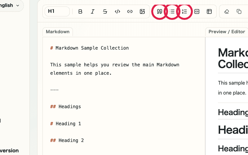
Task: Apply strikethrough formatting
Action: click(x=105, y=11)
